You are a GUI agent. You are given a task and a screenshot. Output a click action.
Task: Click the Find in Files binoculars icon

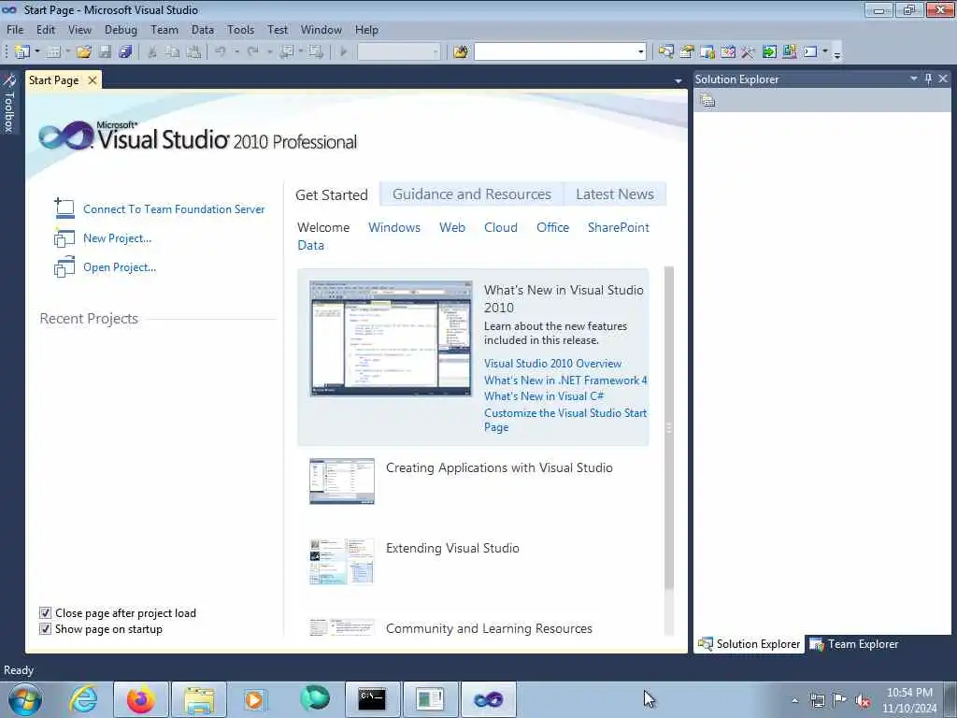pos(460,52)
